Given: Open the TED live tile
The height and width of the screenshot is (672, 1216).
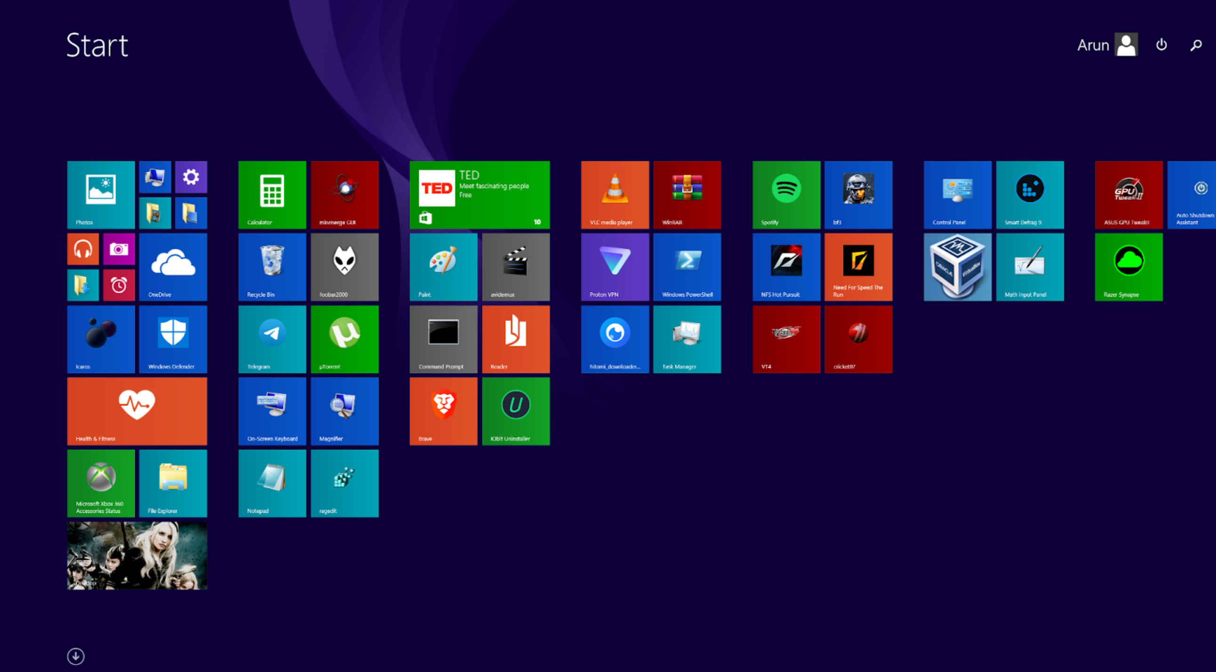Looking at the screenshot, I should (480, 195).
